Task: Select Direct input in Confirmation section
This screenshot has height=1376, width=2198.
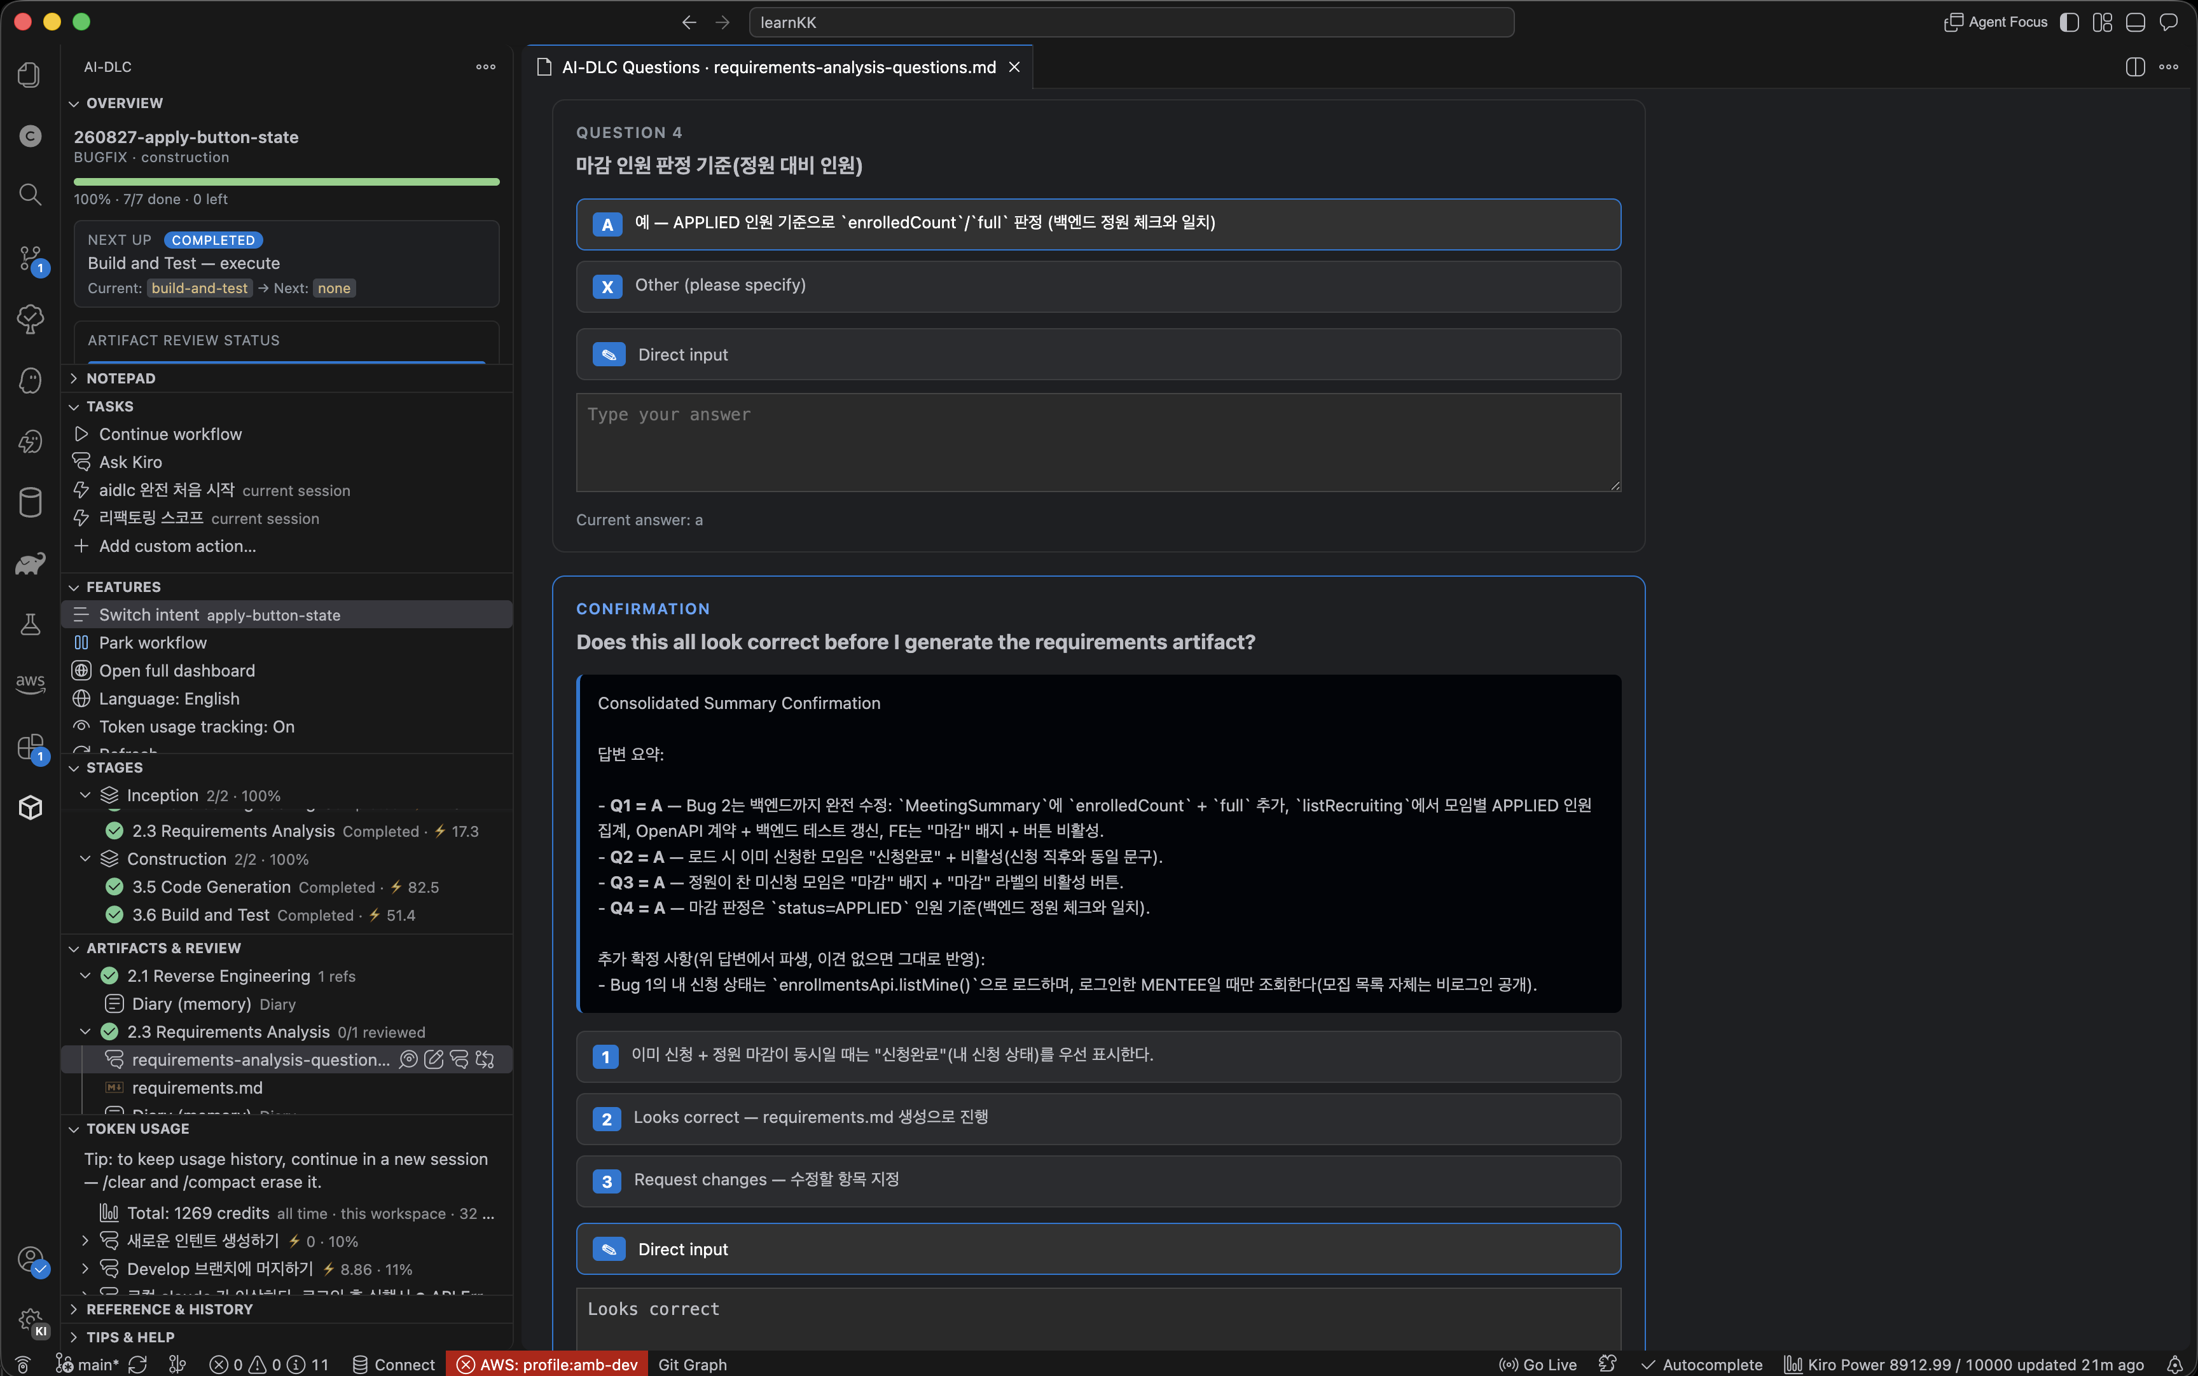Action: (x=1098, y=1249)
